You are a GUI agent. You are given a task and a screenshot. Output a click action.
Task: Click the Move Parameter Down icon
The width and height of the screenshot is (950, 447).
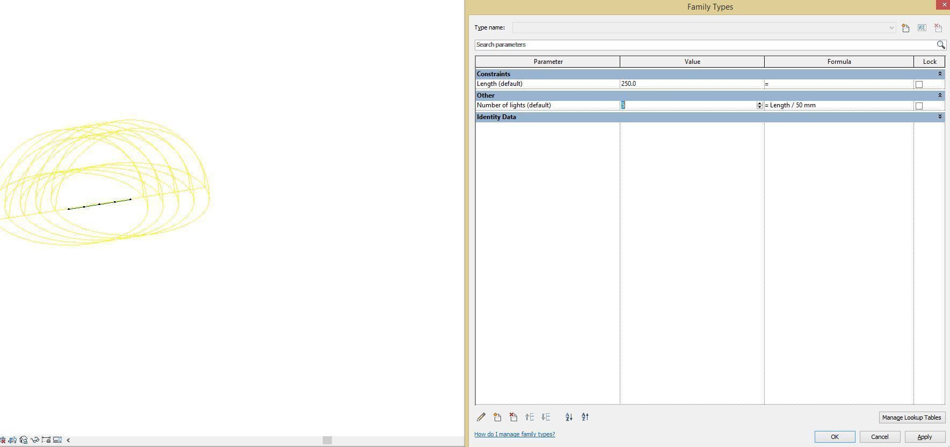546,417
